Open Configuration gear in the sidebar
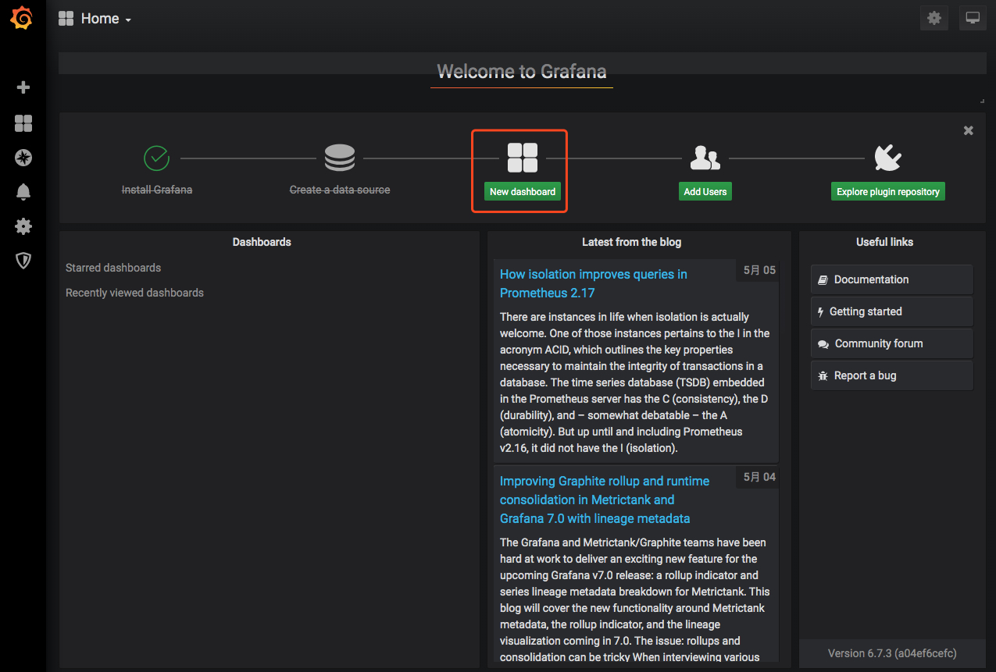The height and width of the screenshot is (672, 996). pos(23,226)
